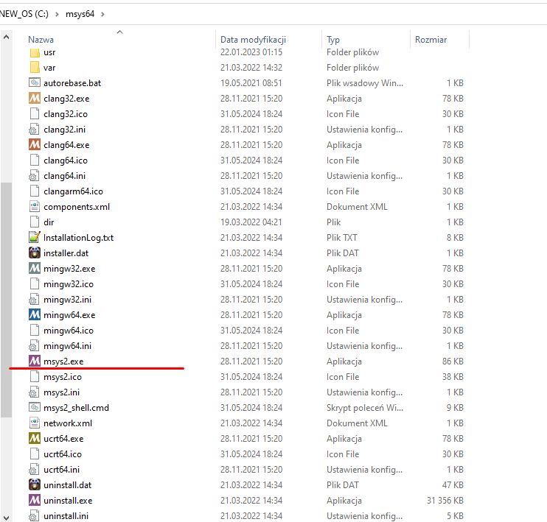Go to NEW_OS (C:) in breadcrumb

coord(24,14)
